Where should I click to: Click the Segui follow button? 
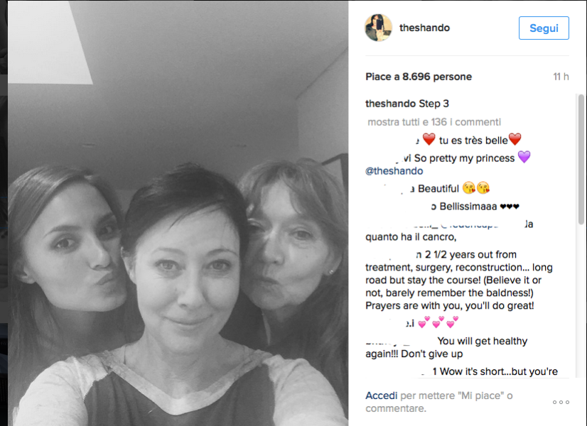[544, 28]
